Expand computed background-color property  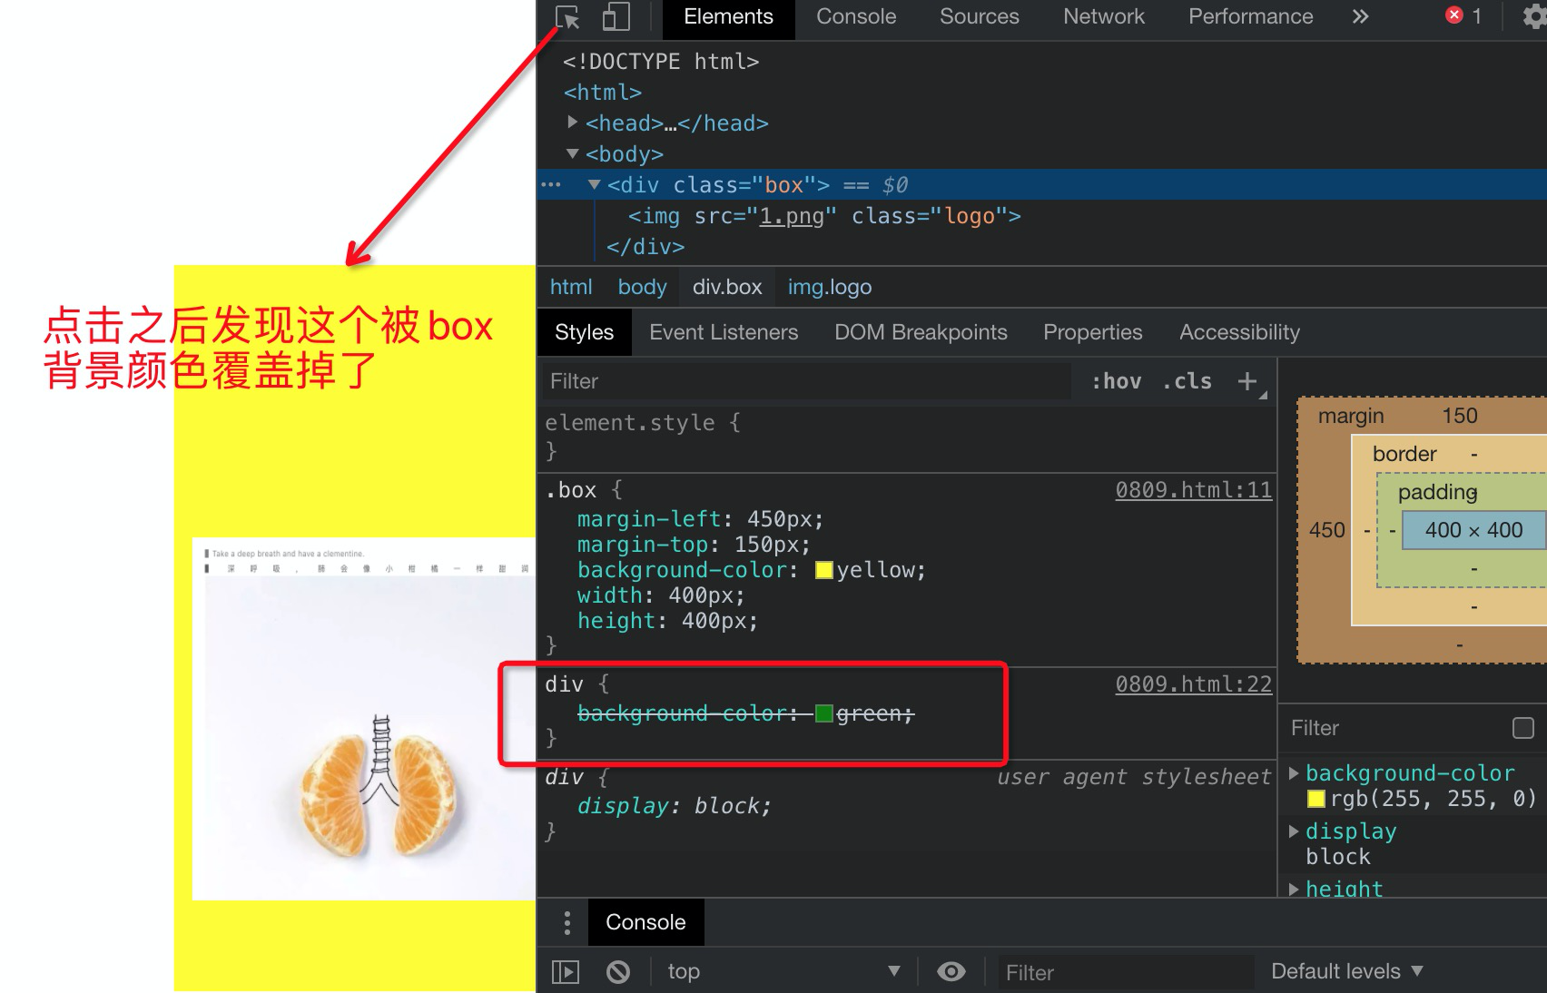1294,773
